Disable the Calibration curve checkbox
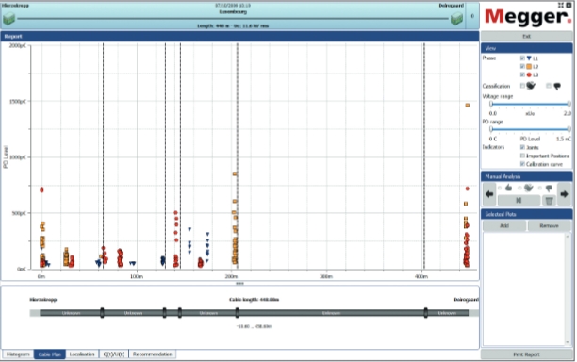Screen dimensions: 577x362 coord(522,164)
